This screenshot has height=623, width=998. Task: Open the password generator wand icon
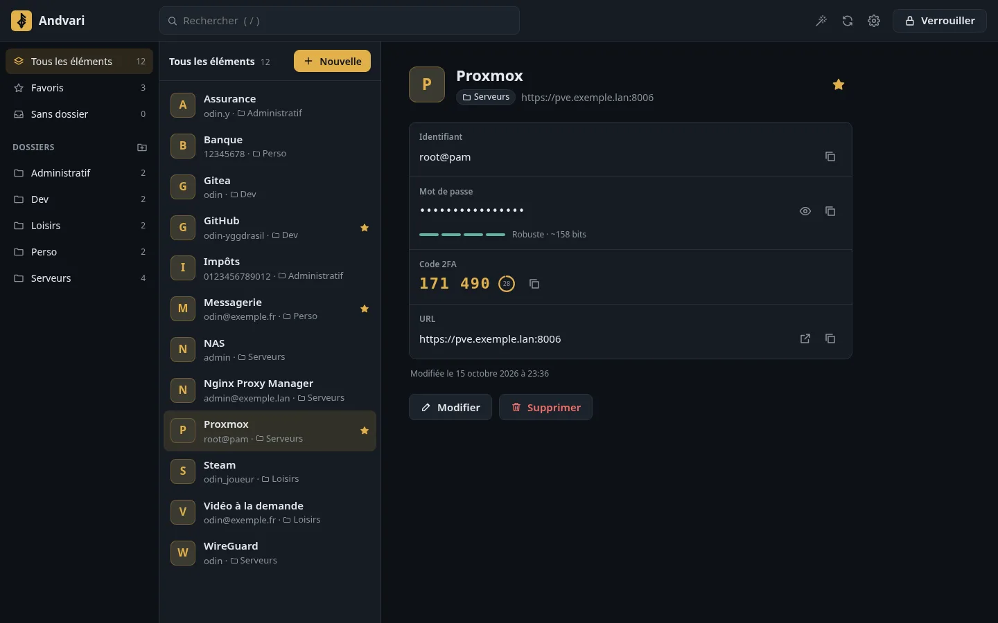[x=821, y=21]
